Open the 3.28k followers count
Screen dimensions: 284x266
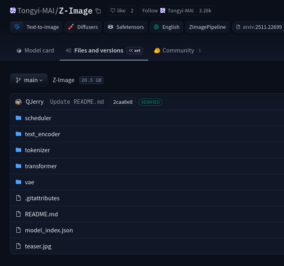coord(205,11)
